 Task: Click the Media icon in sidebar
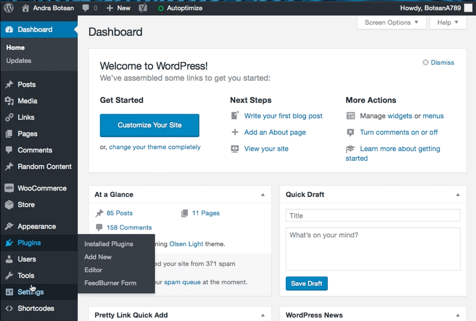pyautogui.click(x=9, y=101)
